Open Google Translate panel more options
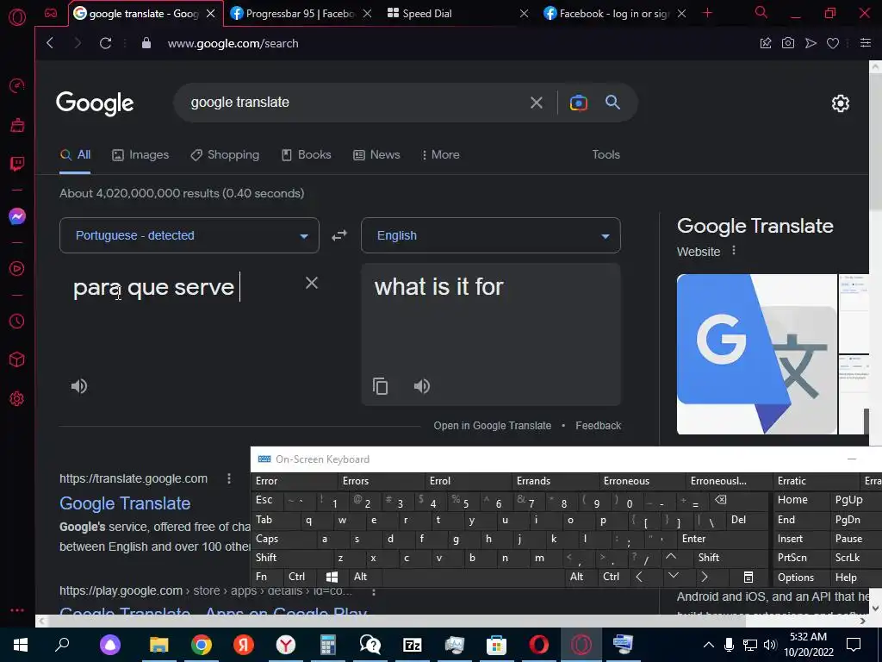 [x=734, y=251]
